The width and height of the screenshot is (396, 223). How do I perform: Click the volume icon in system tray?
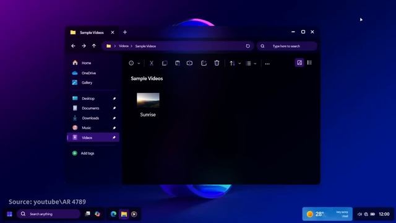pos(359,214)
